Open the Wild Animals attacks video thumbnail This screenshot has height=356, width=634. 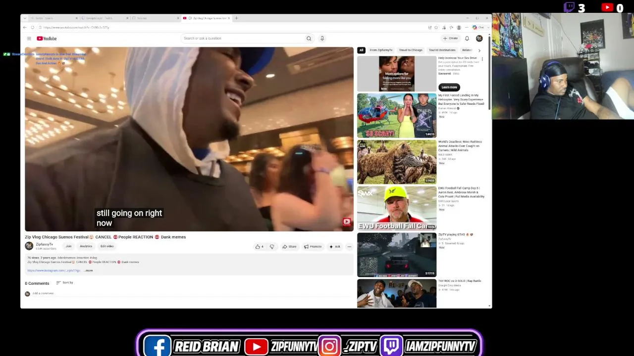(x=397, y=162)
